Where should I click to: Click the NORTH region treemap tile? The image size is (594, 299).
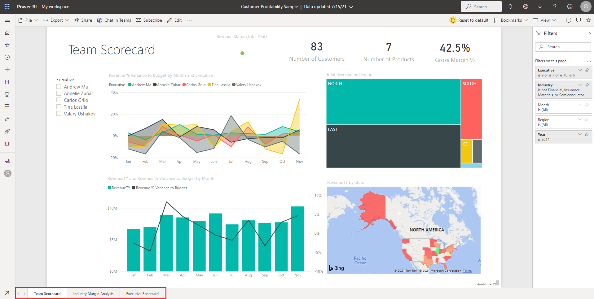(x=394, y=102)
